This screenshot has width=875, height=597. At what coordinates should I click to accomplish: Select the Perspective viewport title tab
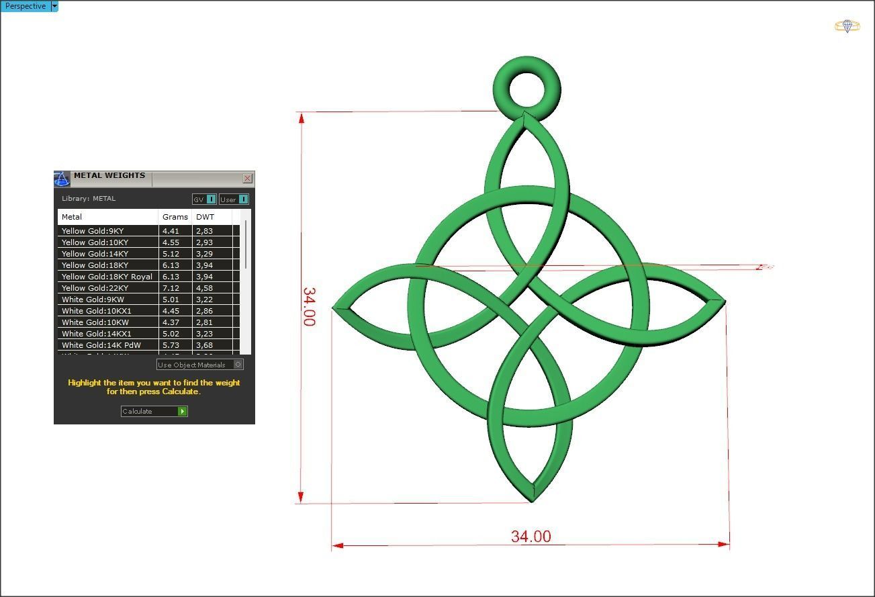pos(26,6)
